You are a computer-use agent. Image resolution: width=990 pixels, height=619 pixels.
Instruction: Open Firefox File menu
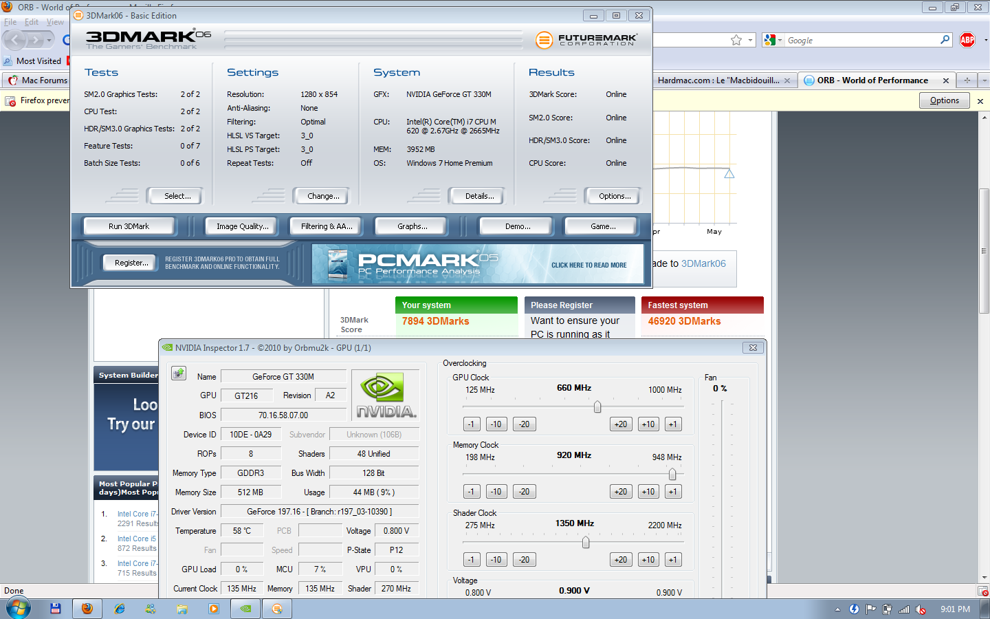click(x=10, y=22)
